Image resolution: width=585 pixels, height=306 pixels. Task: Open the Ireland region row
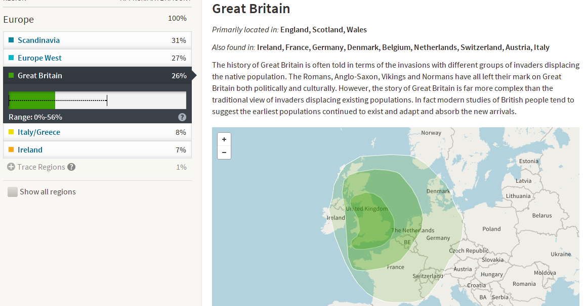click(x=97, y=149)
